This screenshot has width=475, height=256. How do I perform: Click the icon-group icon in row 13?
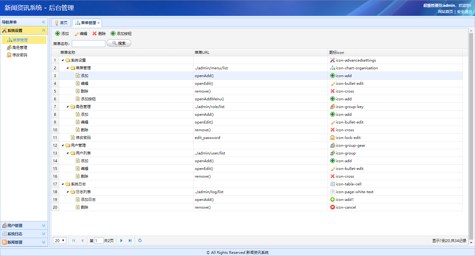click(333, 153)
